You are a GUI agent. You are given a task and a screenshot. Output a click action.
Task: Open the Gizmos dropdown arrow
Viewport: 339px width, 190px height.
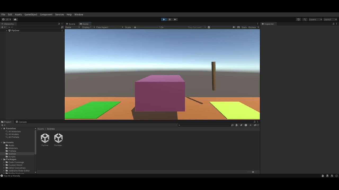click(x=258, y=27)
